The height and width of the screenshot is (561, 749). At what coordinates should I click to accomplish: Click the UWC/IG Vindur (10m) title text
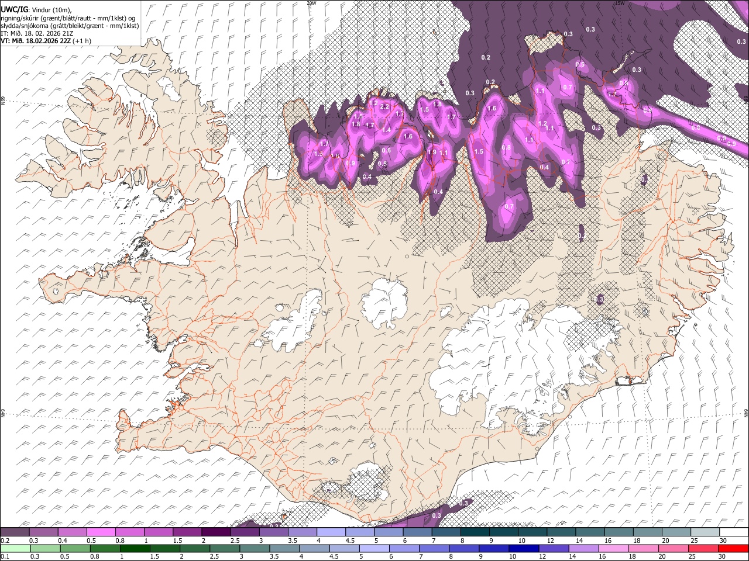click(x=36, y=9)
